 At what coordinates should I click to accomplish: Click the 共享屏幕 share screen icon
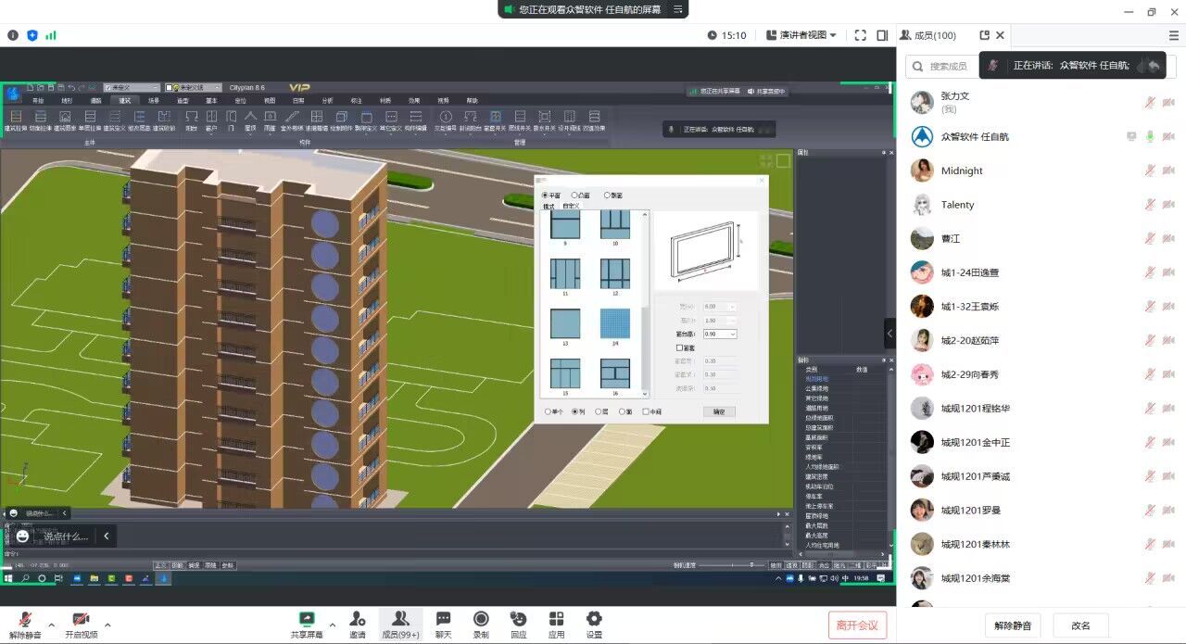[x=307, y=619]
